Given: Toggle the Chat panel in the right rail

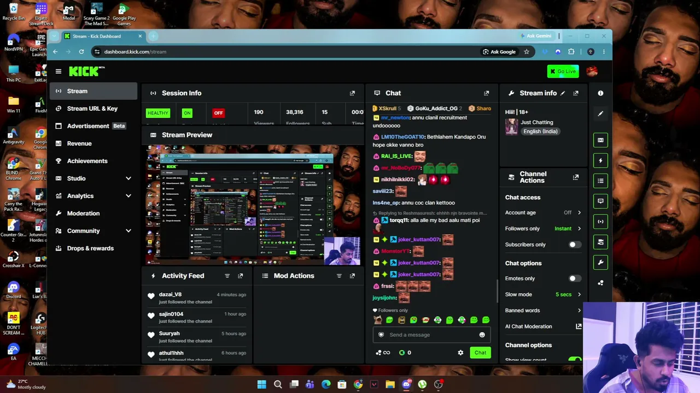Looking at the screenshot, I should 600,201.
